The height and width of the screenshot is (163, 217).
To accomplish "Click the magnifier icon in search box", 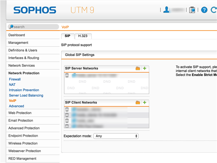I will tap(11, 26).
